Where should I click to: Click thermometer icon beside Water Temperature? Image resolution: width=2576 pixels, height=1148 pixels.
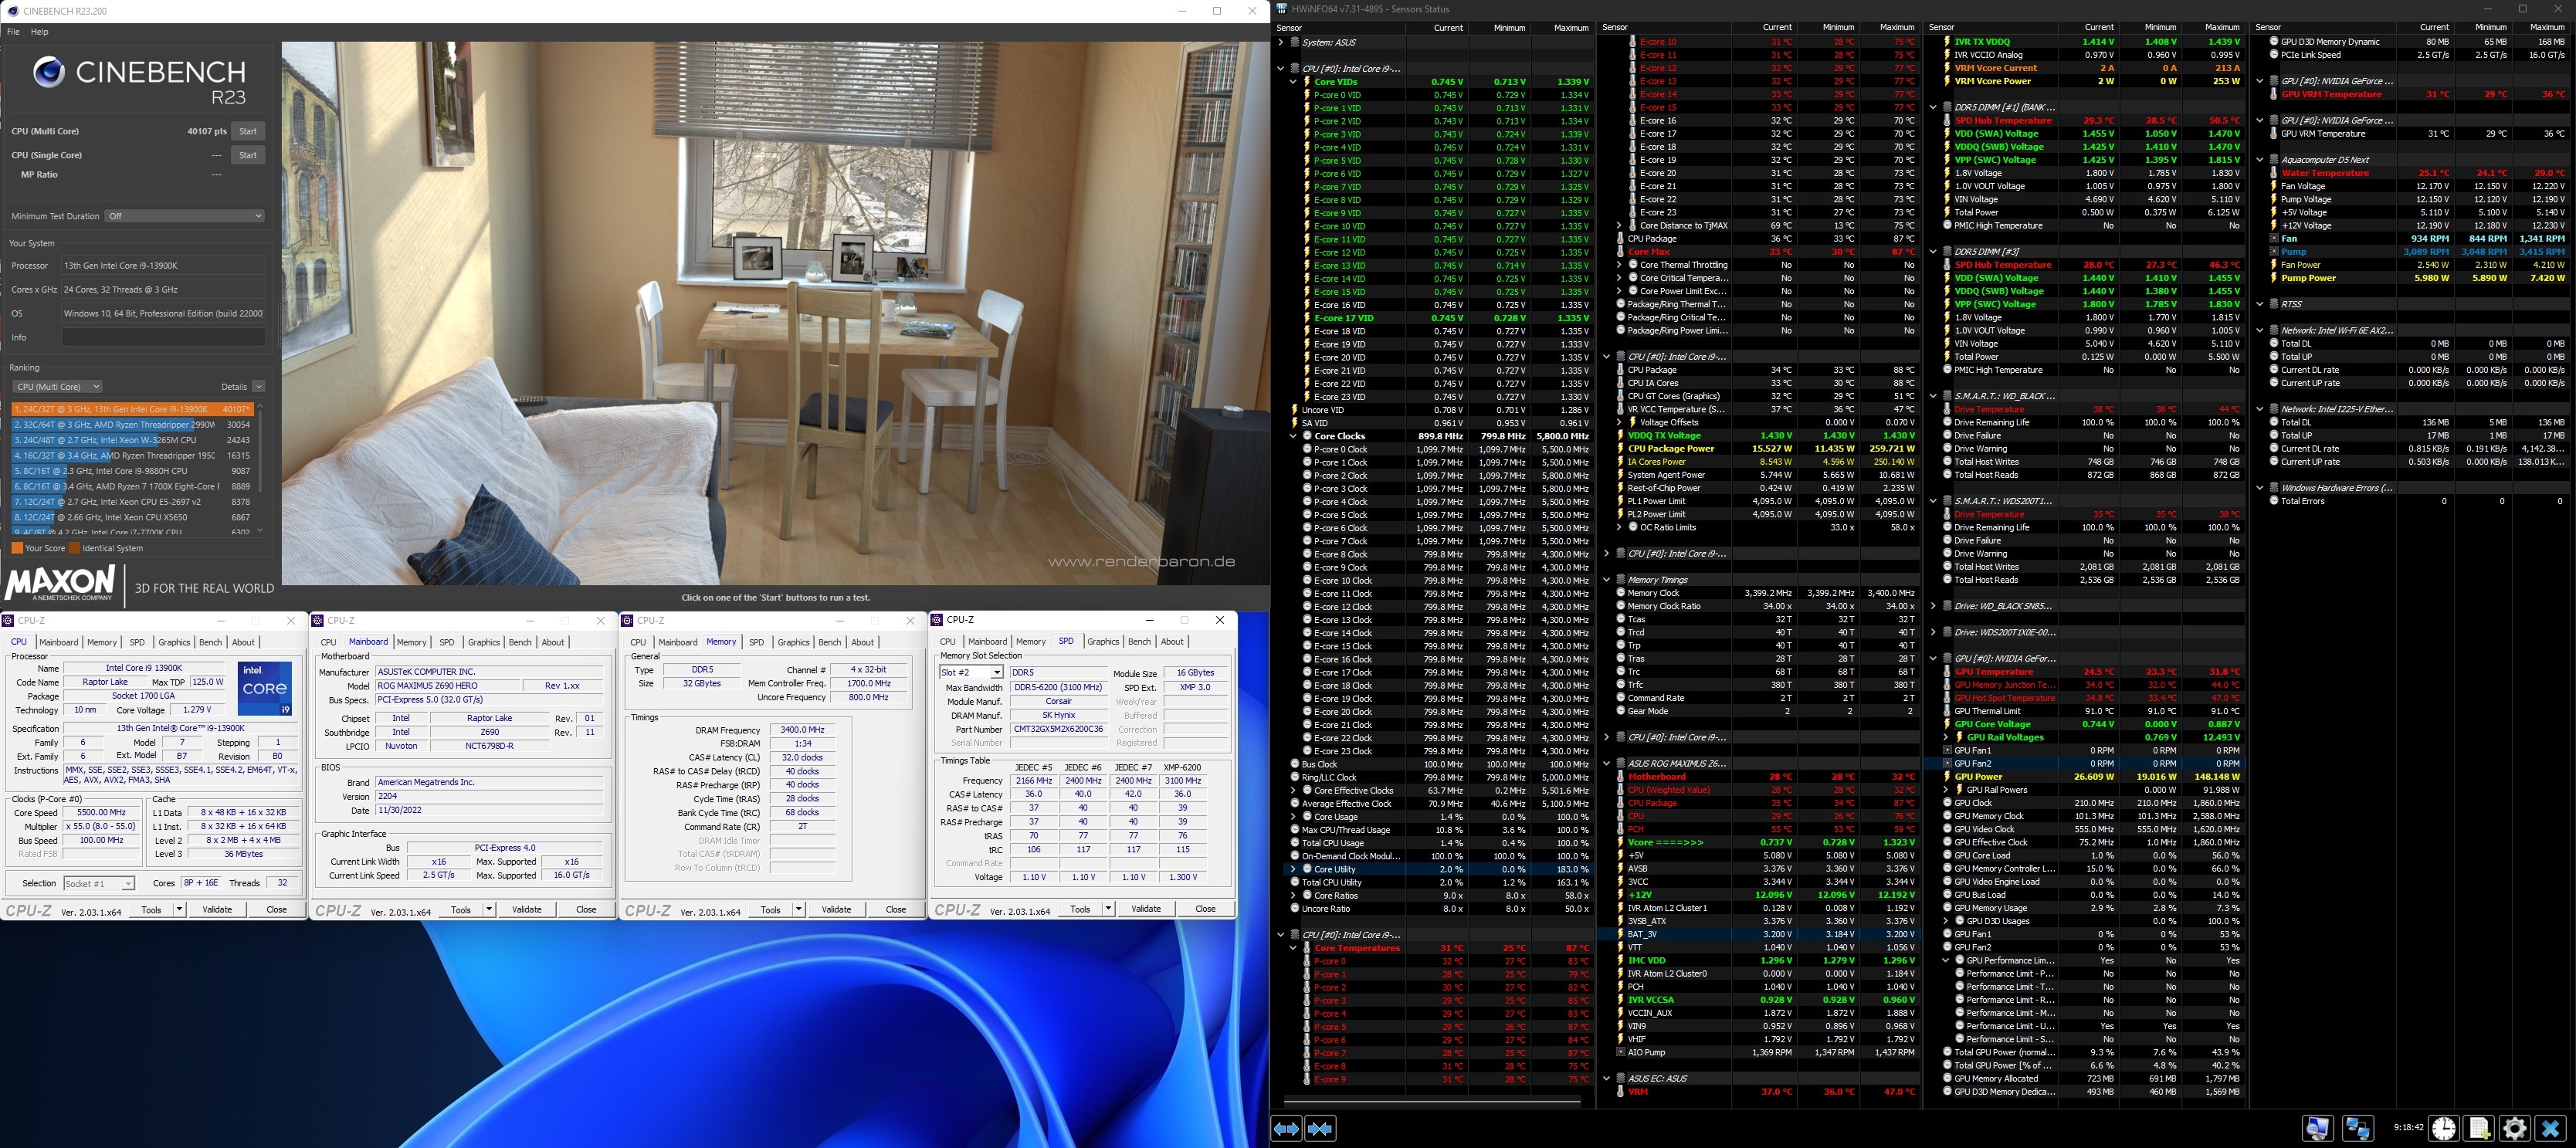[2274, 173]
